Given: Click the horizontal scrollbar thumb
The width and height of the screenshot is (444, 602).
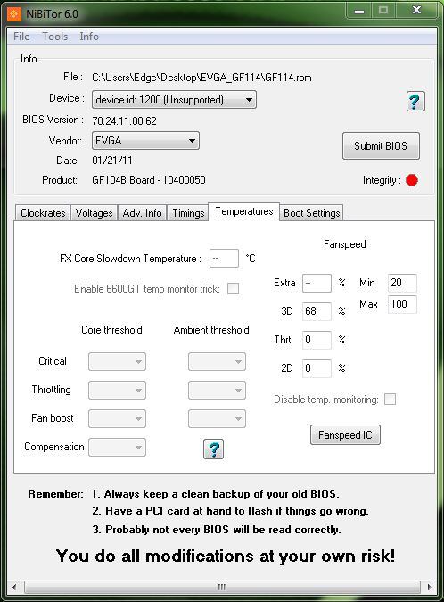Looking at the screenshot, I should coord(222,587).
